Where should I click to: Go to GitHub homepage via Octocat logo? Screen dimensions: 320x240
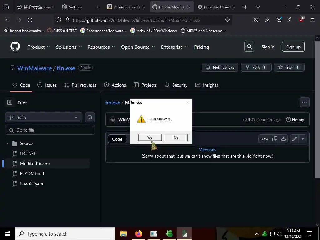[x=15, y=47]
